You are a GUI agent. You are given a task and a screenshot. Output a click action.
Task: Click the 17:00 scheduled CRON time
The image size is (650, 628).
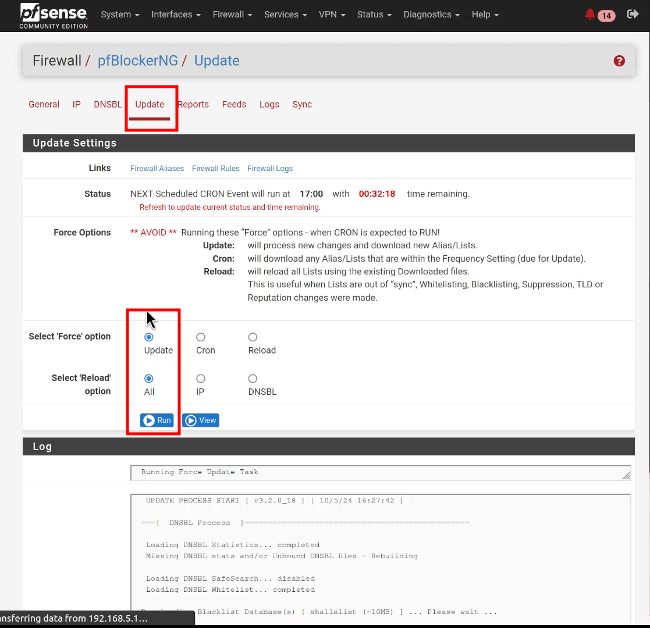(x=311, y=194)
